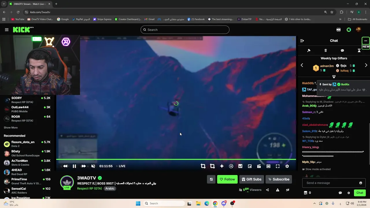Fast-forward the stream playback

coord(84,166)
